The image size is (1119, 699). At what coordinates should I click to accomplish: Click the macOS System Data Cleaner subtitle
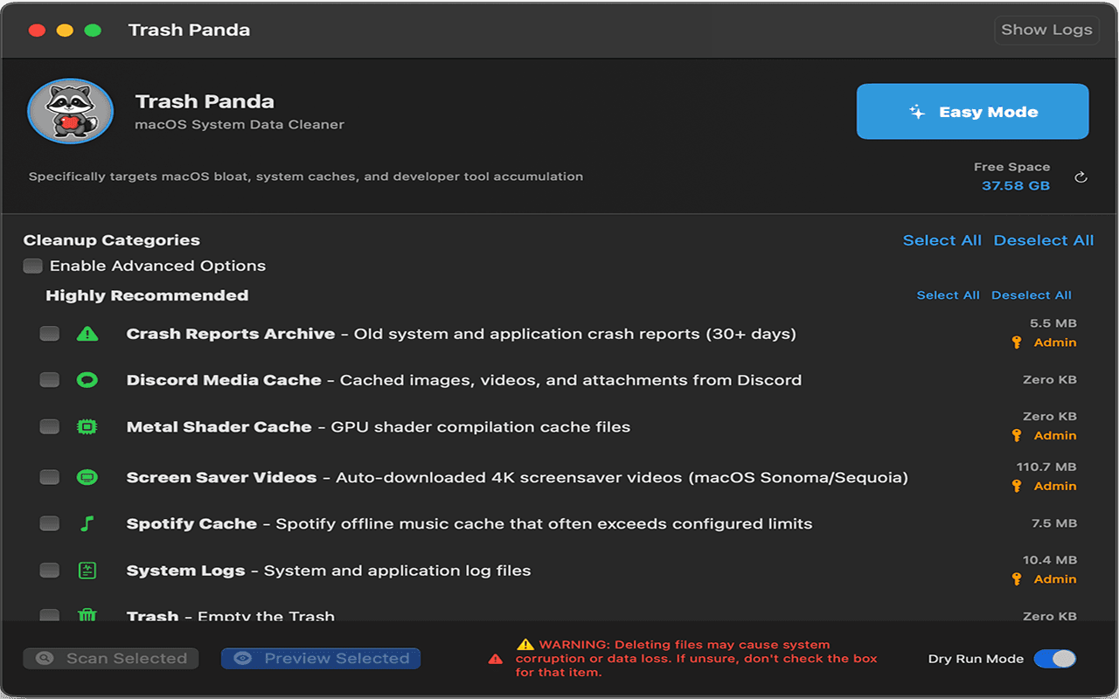pos(240,125)
